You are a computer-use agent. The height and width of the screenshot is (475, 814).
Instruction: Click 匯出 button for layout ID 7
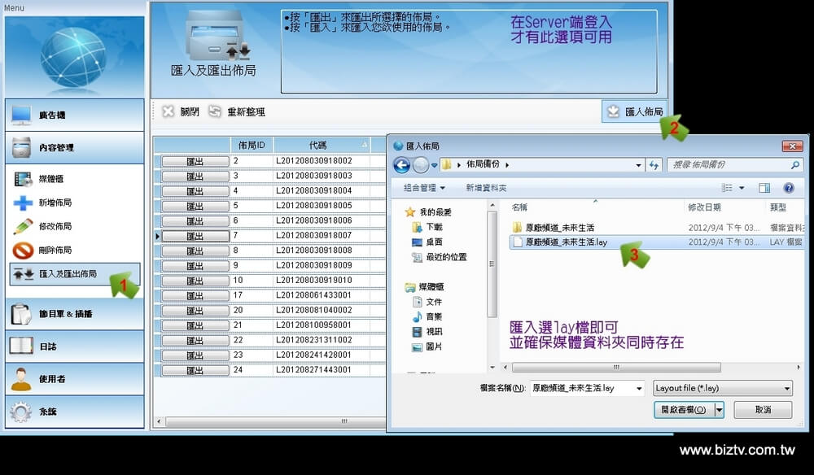point(195,236)
